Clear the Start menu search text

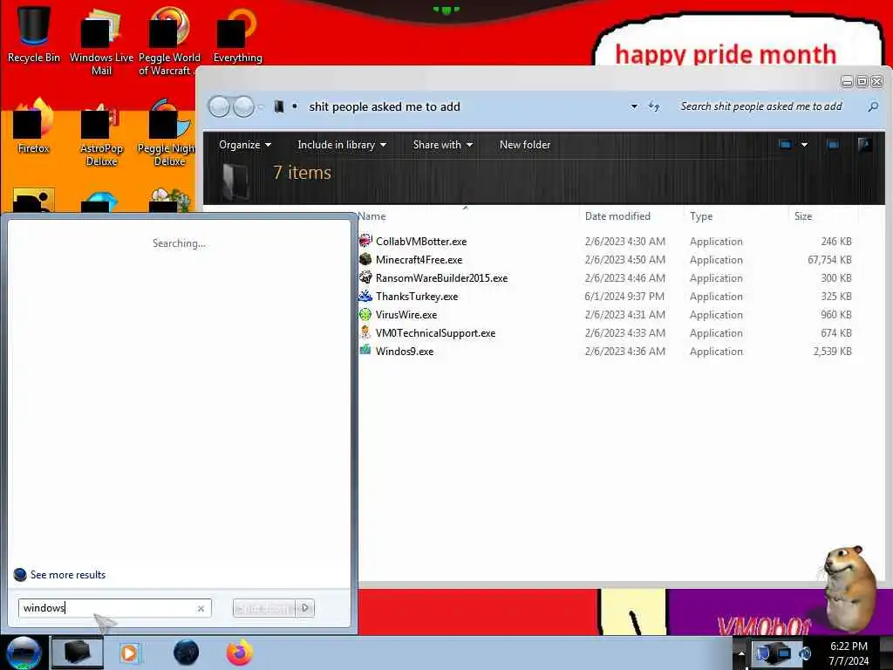point(201,608)
